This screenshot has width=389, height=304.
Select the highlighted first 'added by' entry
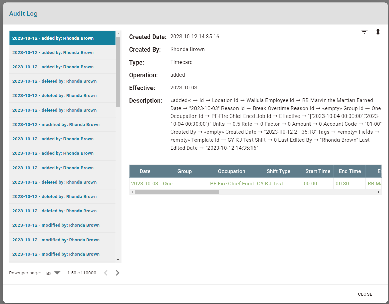point(62,38)
